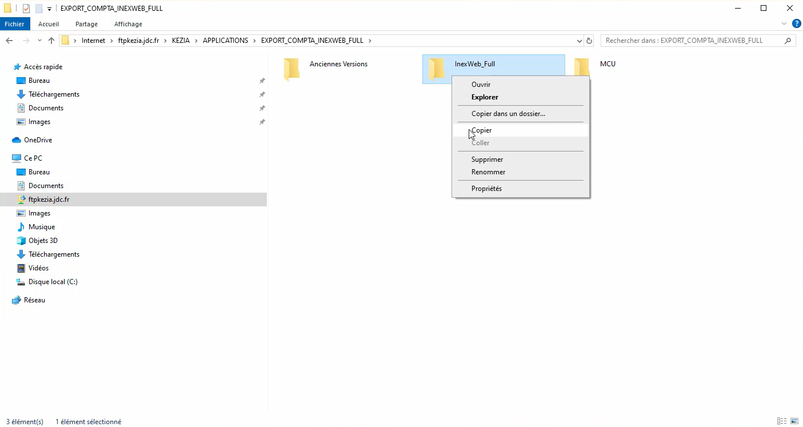Screen dimensions: 803x427
Task: Open the Affichage ribbon tab
Action: point(128,24)
